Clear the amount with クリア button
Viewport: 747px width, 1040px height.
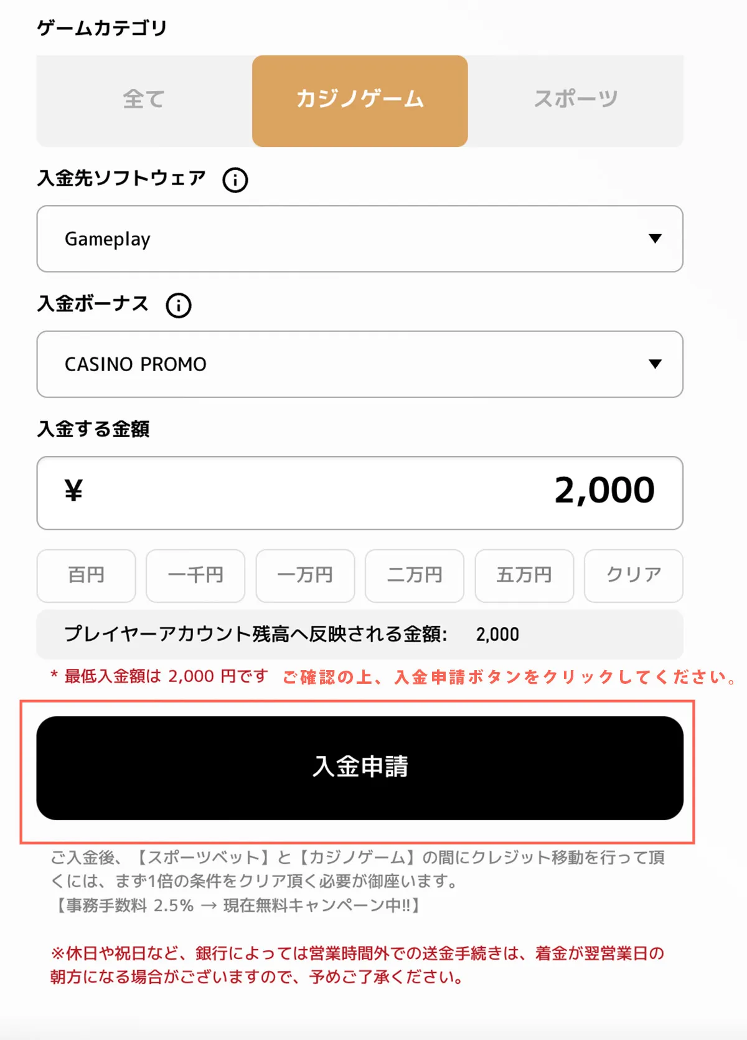coord(634,575)
